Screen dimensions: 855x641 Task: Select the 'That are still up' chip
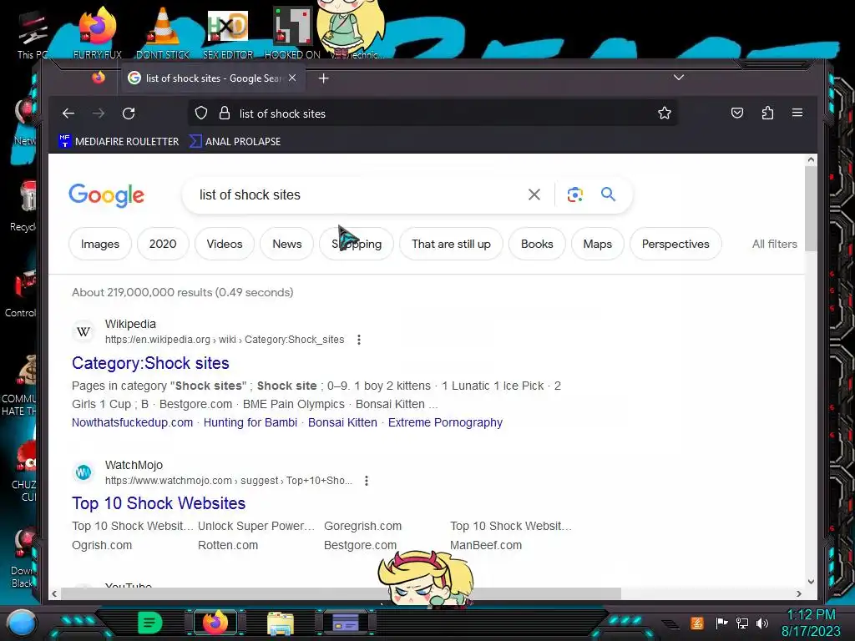tap(451, 244)
